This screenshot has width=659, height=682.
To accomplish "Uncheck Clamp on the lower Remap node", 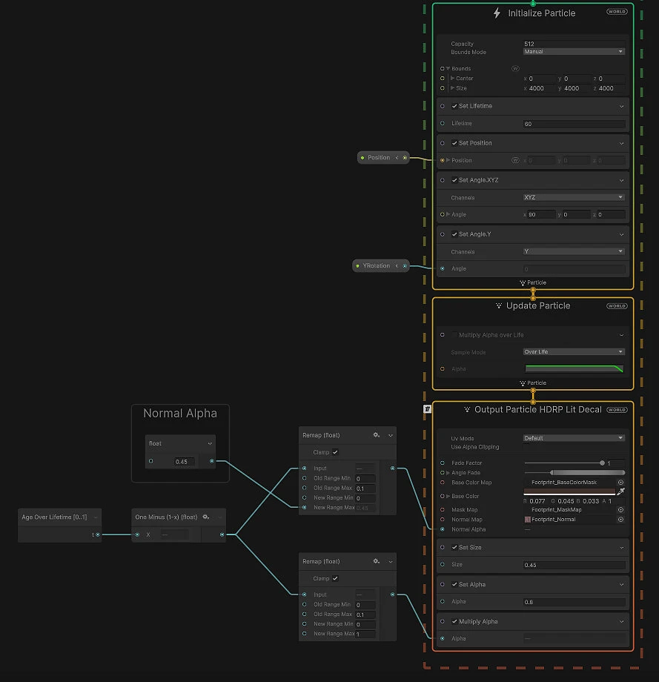I will [x=335, y=578].
